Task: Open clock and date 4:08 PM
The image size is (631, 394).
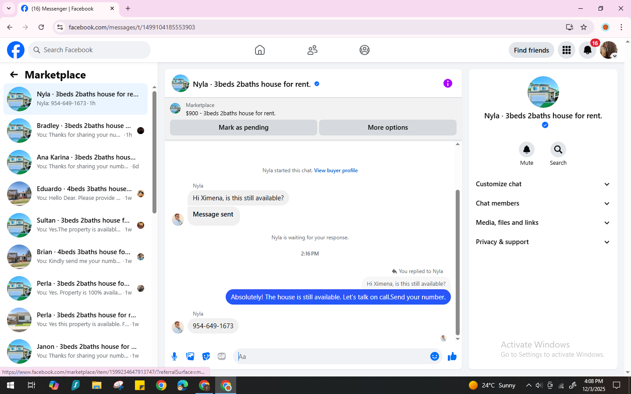Action: [x=594, y=385]
